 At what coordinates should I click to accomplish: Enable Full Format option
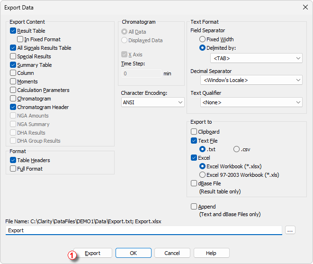(x=13, y=169)
